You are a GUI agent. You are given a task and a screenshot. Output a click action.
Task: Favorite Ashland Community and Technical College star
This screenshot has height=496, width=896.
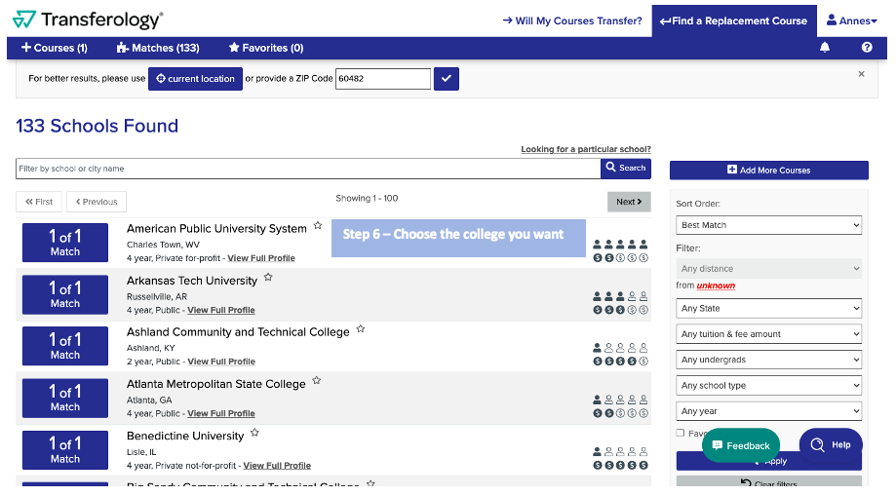click(x=361, y=329)
